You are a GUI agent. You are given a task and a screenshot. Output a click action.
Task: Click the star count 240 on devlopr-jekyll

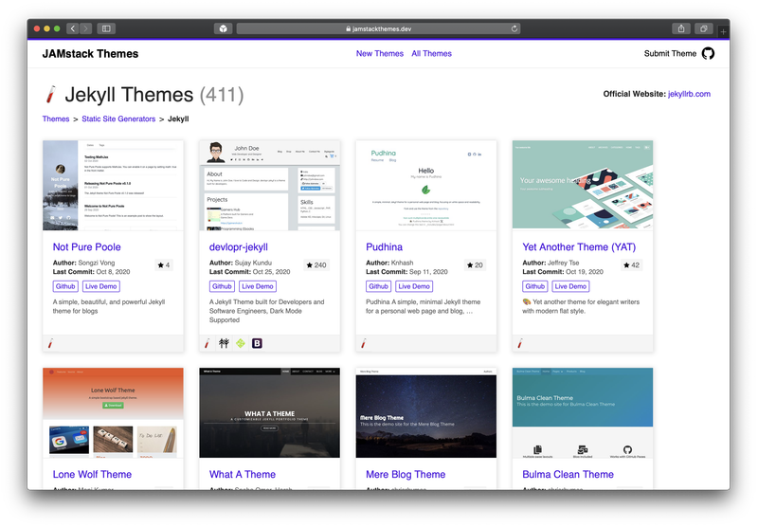(316, 265)
